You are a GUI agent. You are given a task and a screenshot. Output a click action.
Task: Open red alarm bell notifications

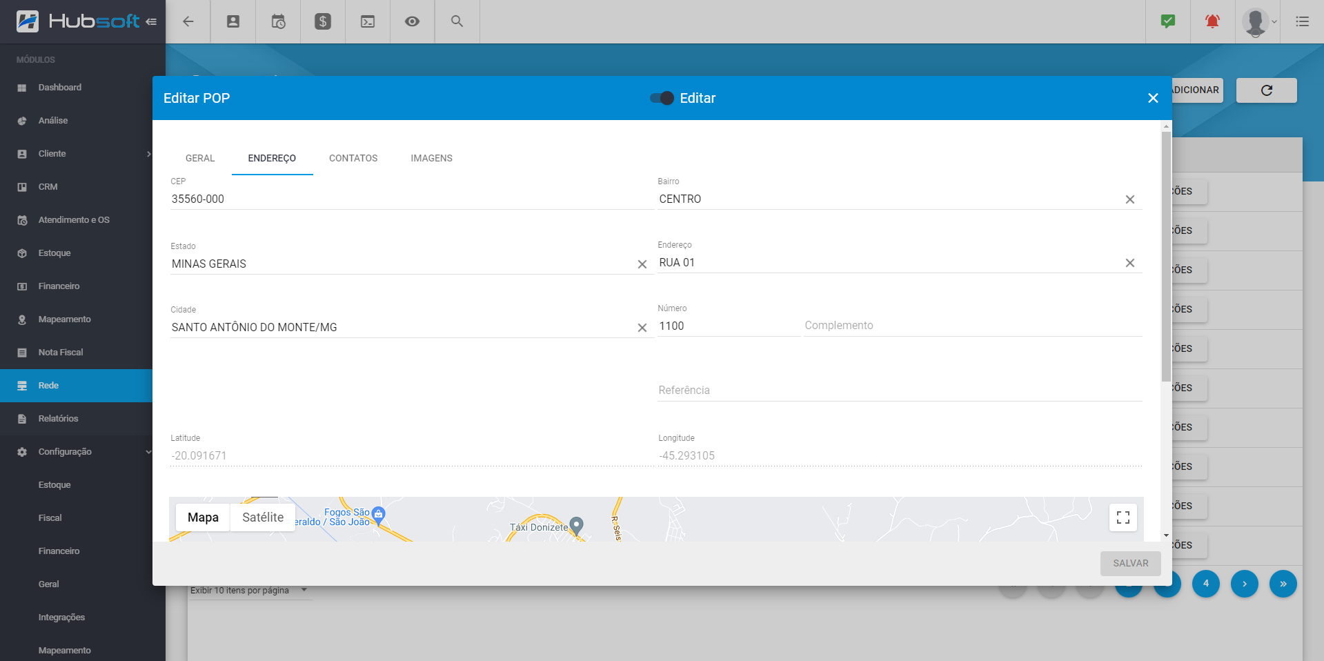tap(1212, 21)
